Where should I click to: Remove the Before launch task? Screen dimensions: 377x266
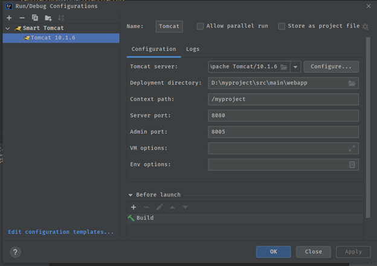[x=146, y=207]
